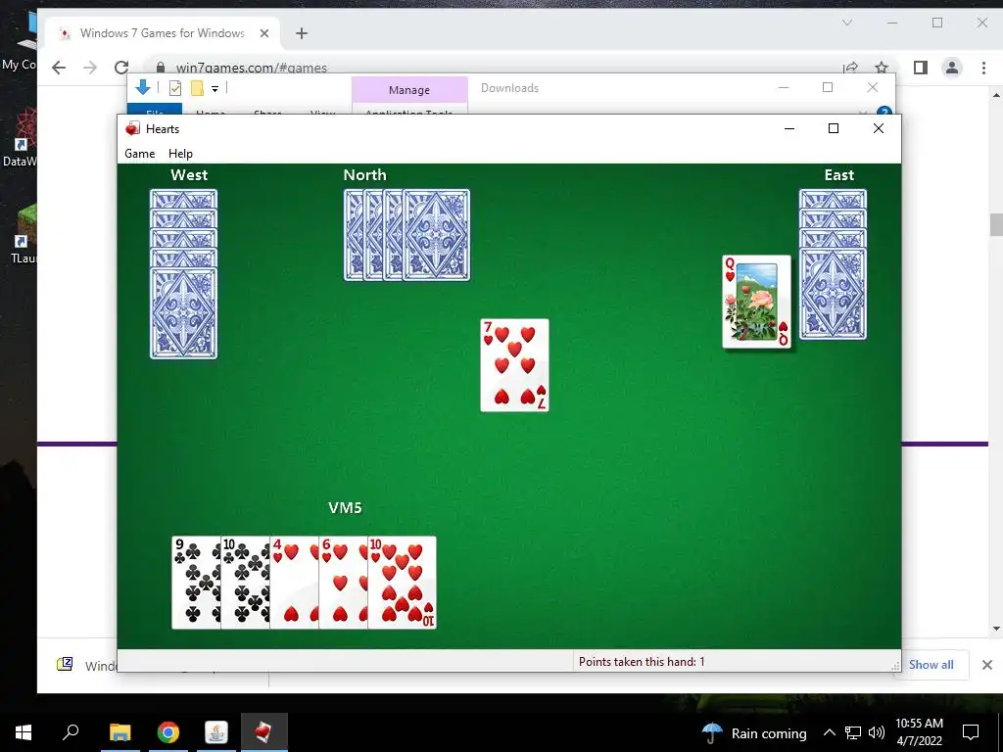The image size is (1003, 752).
Task: Open taskbar search magnifier
Action: [x=71, y=732]
